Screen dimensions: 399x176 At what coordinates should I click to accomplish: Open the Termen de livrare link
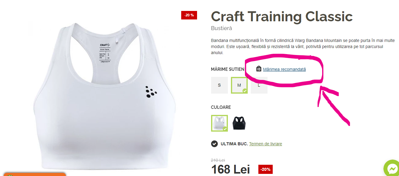tap(265, 144)
